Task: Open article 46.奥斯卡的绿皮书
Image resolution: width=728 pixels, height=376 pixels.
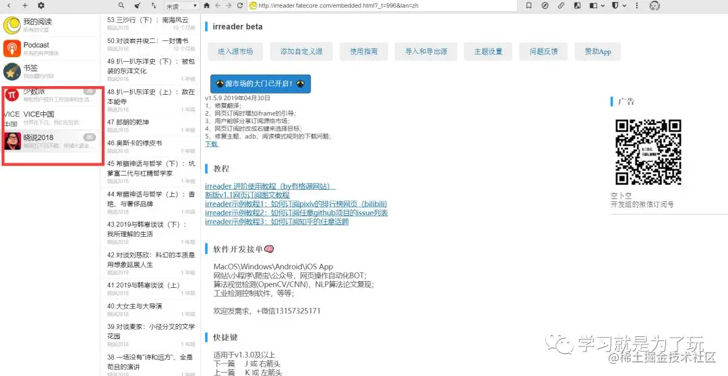Action: [151, 147]
